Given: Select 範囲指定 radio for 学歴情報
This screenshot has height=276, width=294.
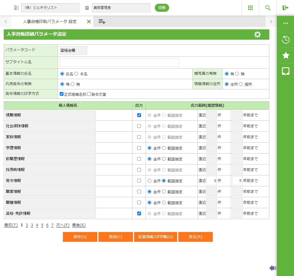Looking at the screenshot, I should 164,148.
